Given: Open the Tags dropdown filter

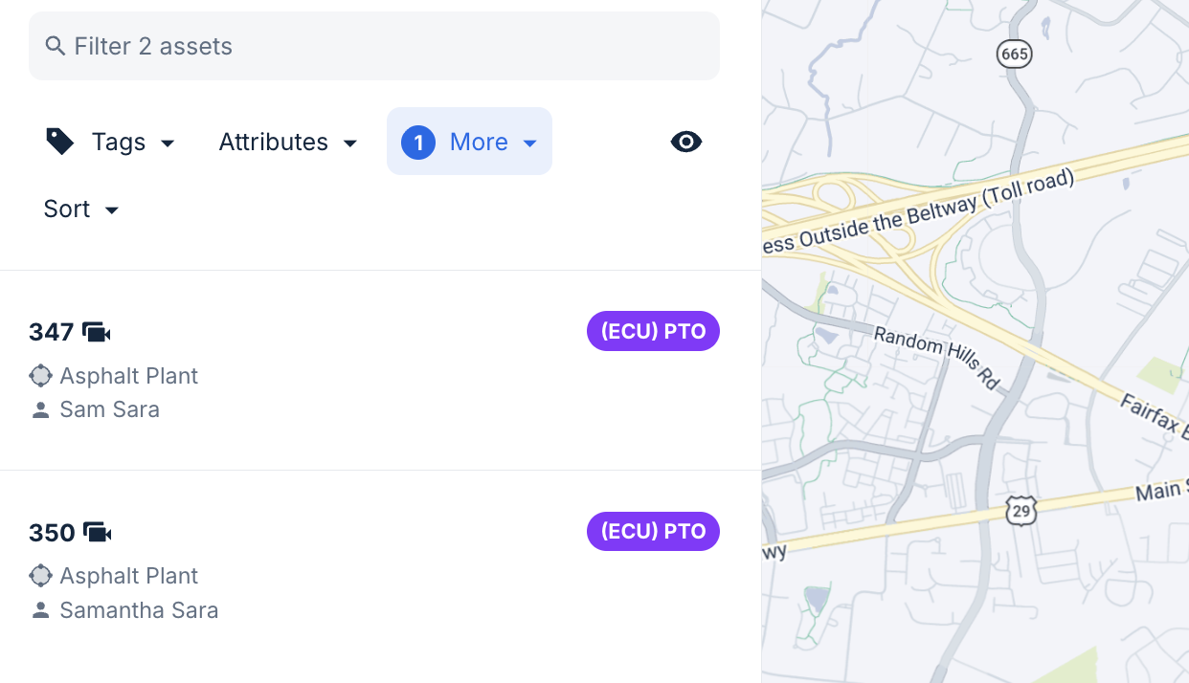Looking at the screenshot, I should tap(112, 142).
